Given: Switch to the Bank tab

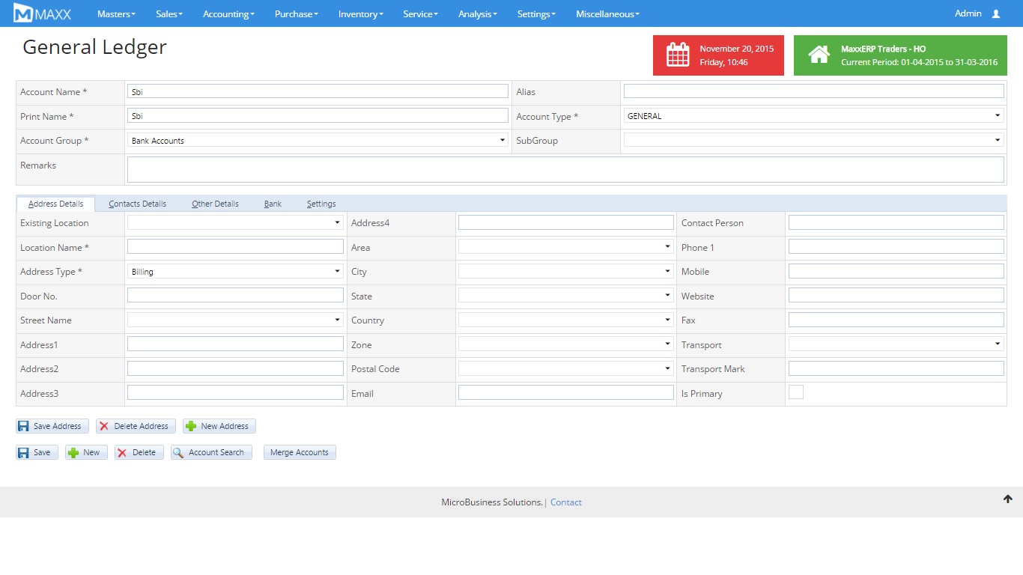Looking at the screenshot, I should pos(273,204).
